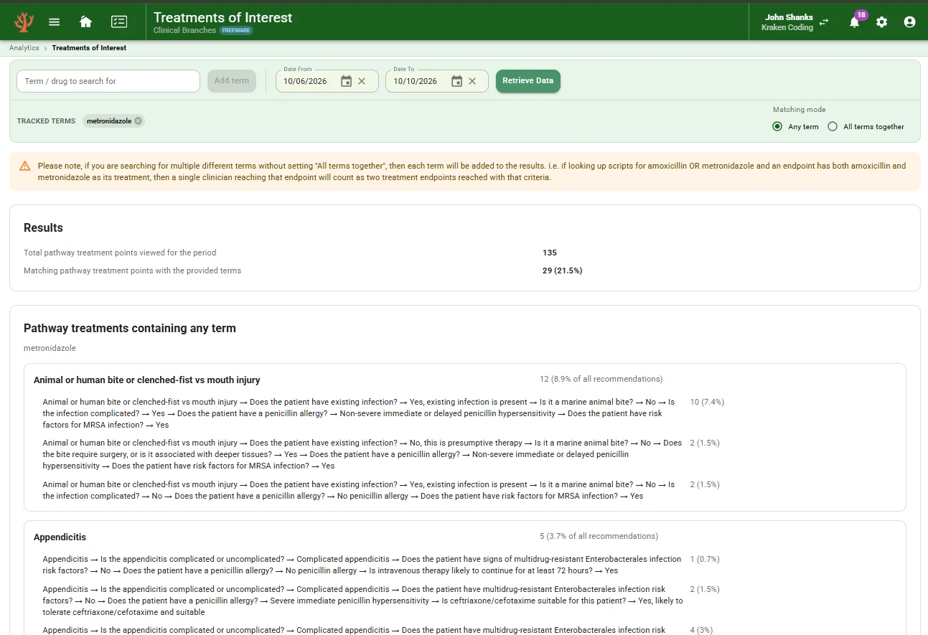928x635 pixels.
Task: Click Pathway treatments containing any term heading
Action: coord(130,328)
